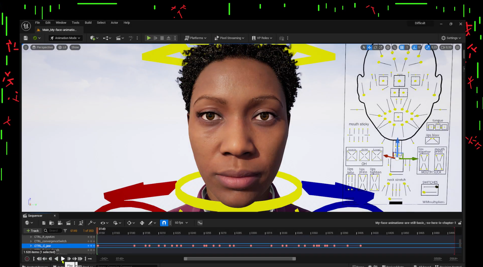483x267 pixels.
Task: Open the Sequencer track filter icon
Action: click(x=65, y=231)
